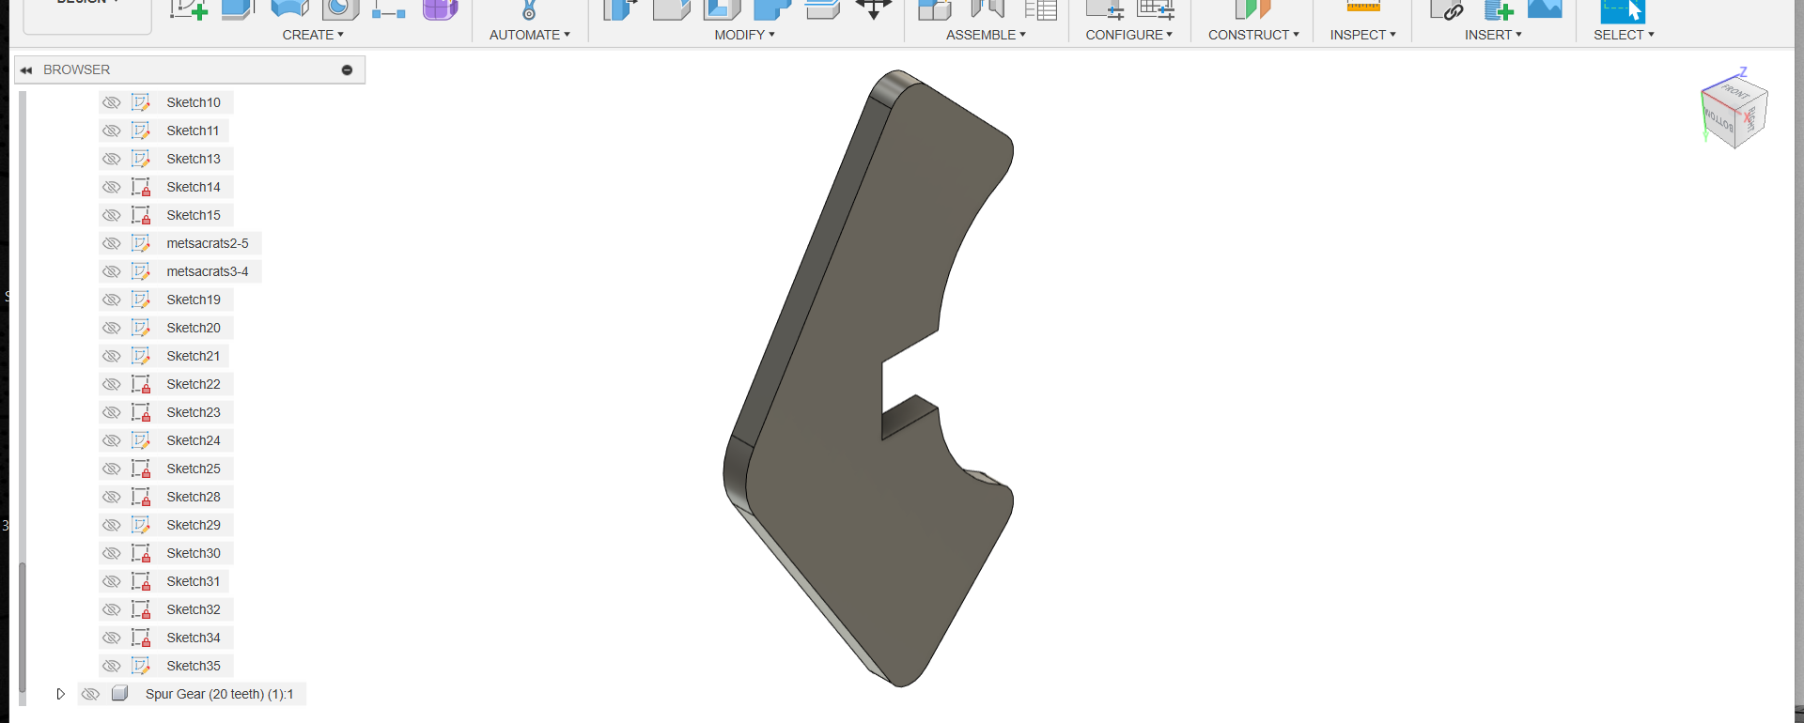The width and height of the screenshot is (1804, 723).
Task: Select Sketch24 in the browser tree
Action: click(x=194, y=440)
